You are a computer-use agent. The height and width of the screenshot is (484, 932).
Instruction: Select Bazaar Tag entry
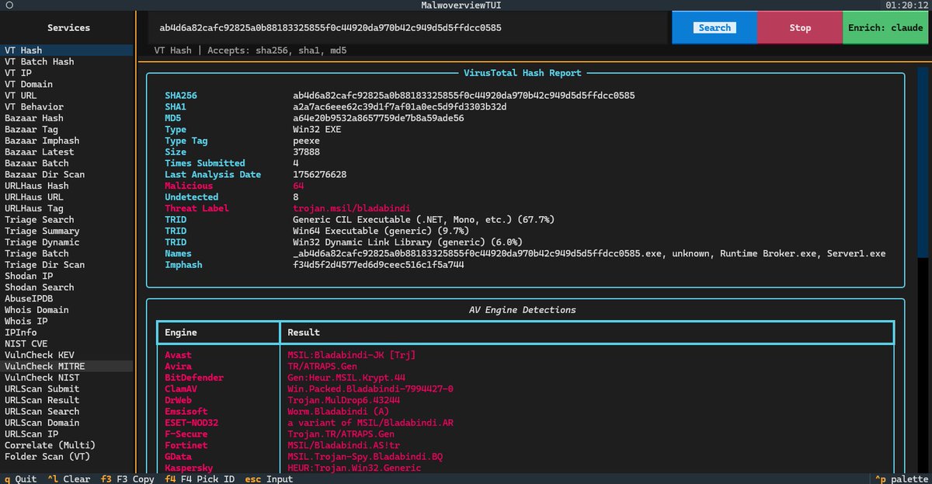(x=68, y=129)
